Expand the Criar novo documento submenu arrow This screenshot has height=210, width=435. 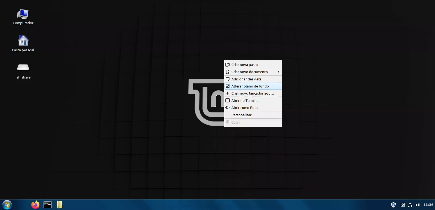tap(278, 72)
